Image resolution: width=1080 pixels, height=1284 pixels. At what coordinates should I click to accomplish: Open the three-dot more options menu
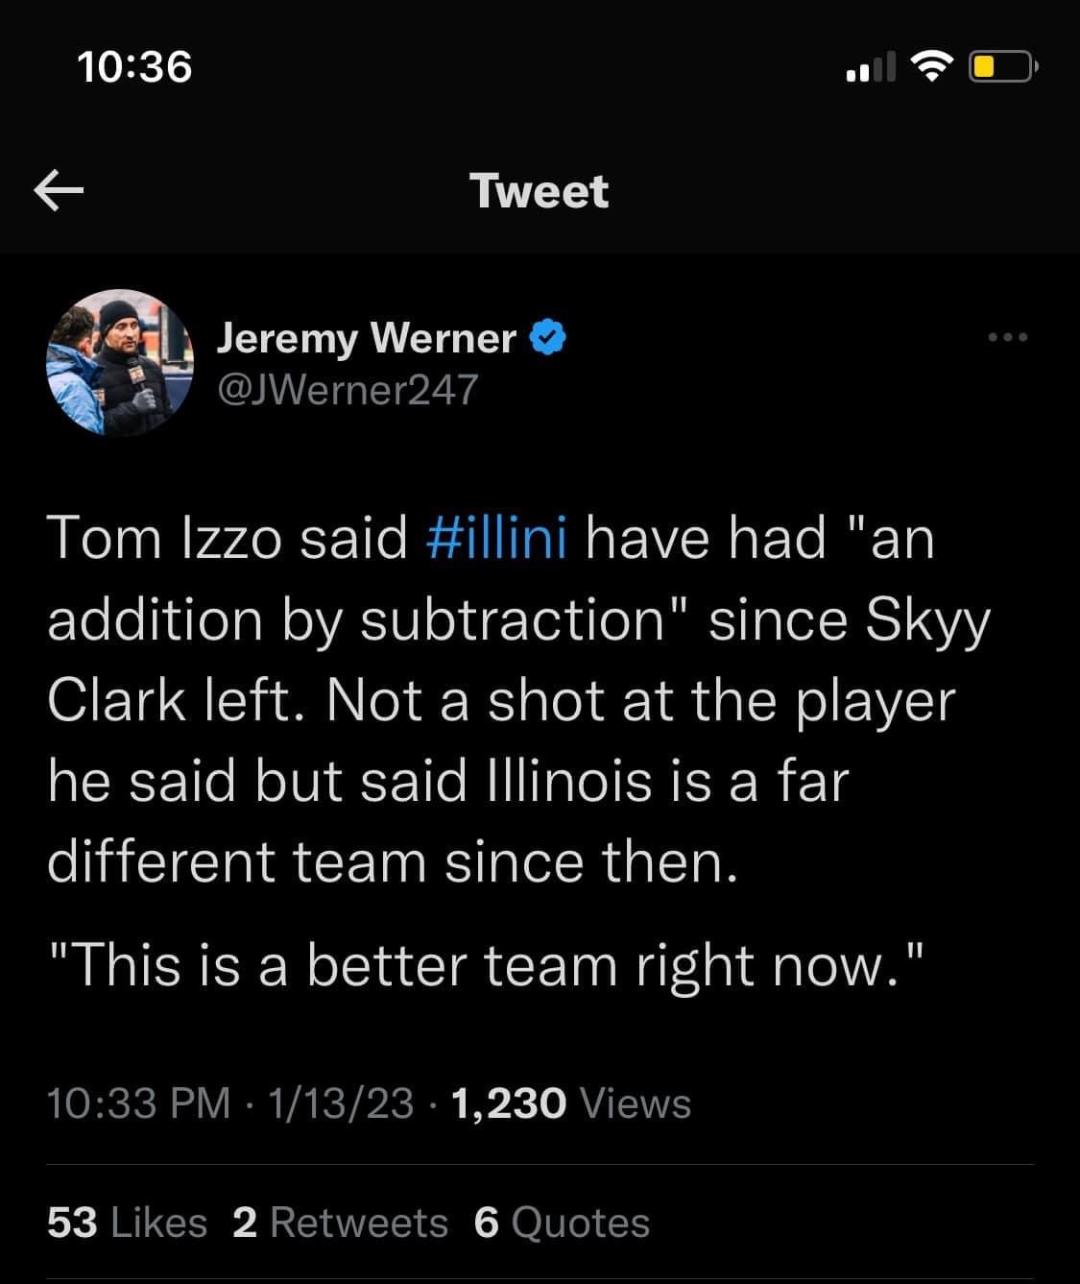(x=1008, y=337)
